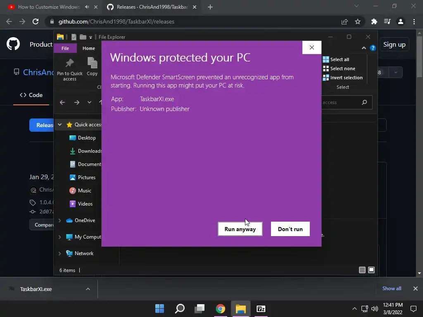
Task: Open a new Chrome tab
Action: (x=210, y=7)
